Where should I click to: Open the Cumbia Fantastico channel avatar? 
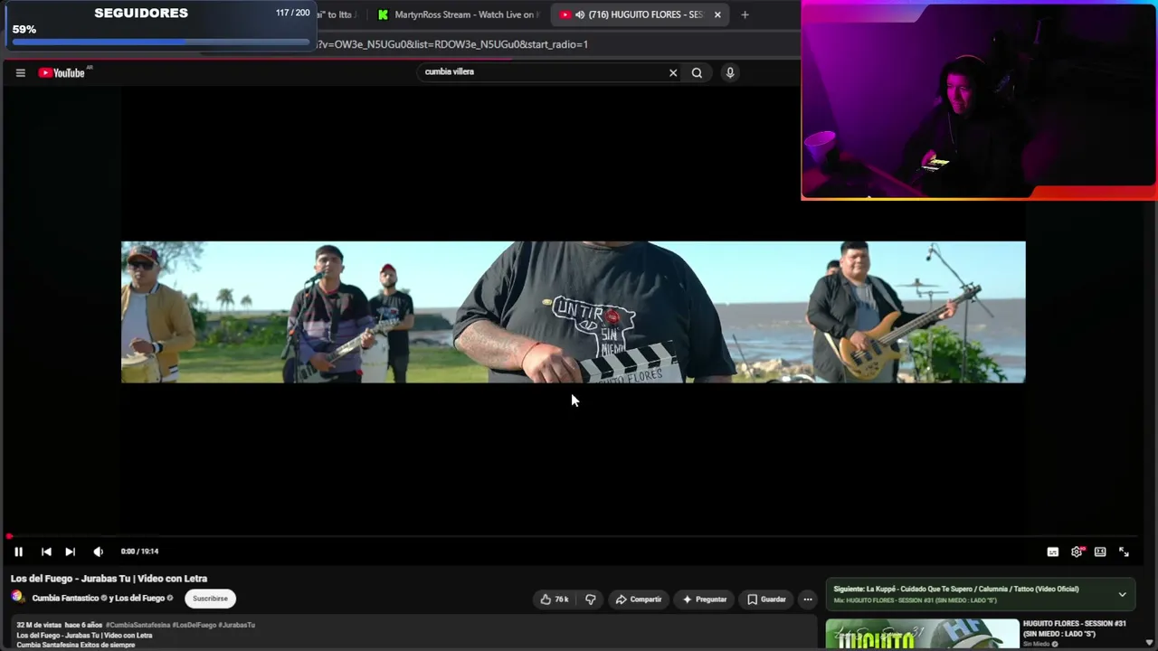17,597
